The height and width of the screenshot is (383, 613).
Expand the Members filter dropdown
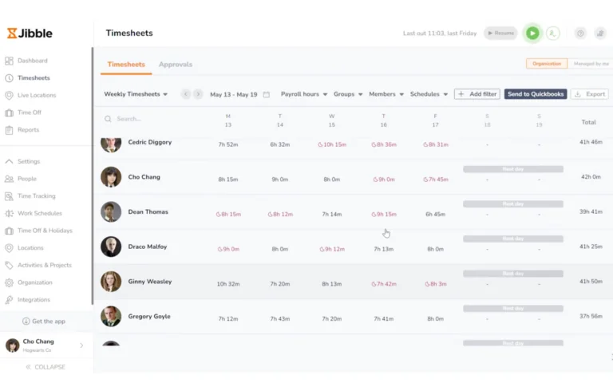click(x=386, y=94)
